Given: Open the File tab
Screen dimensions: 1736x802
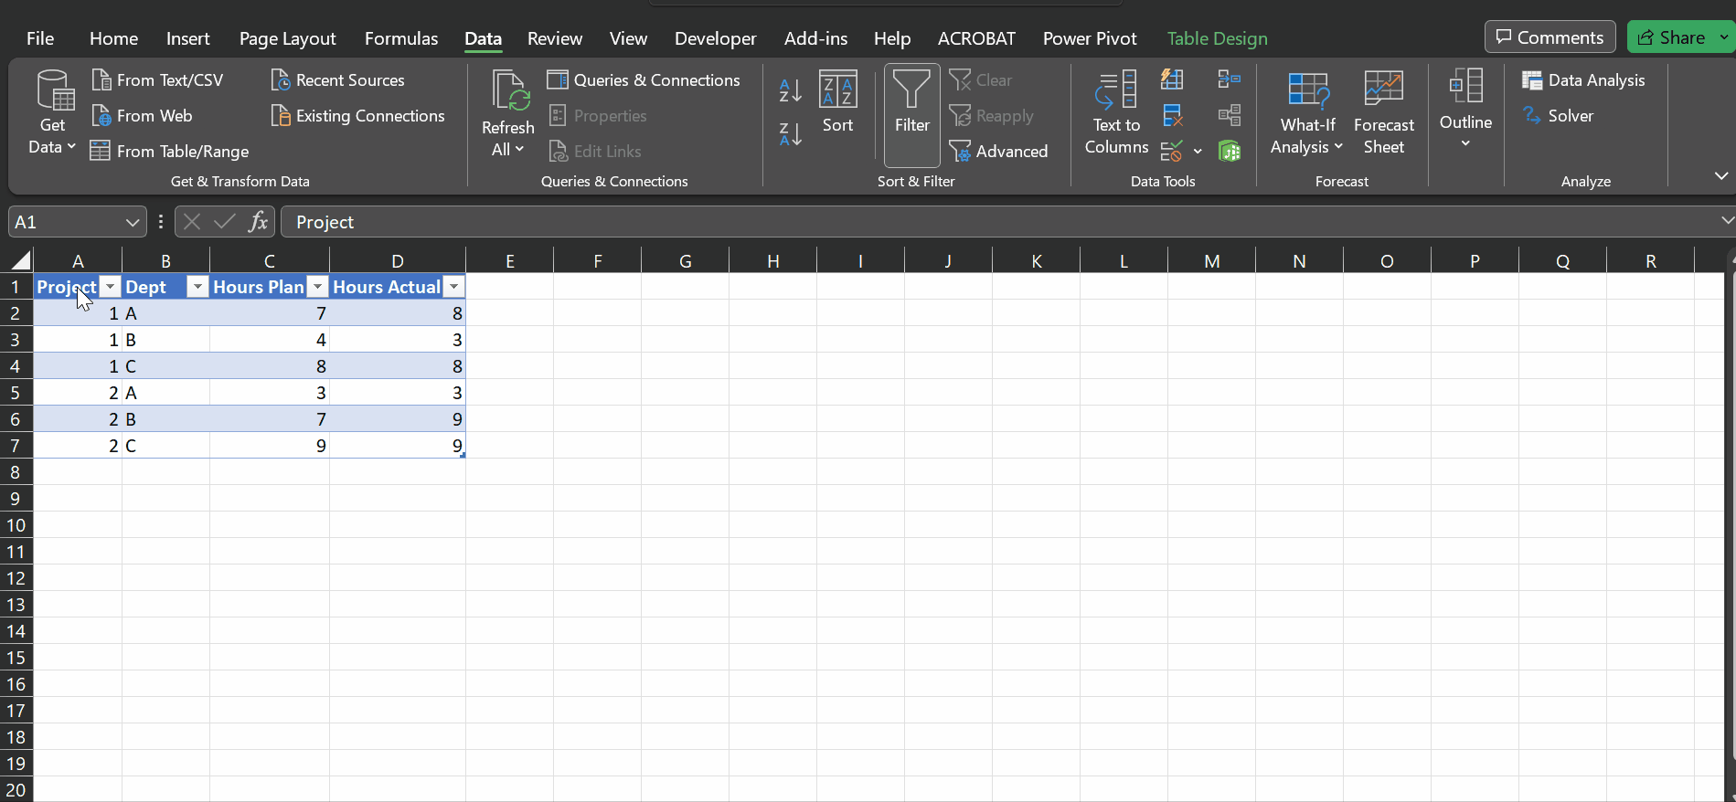Looking at the screenshot, I should tap(40, 38).
